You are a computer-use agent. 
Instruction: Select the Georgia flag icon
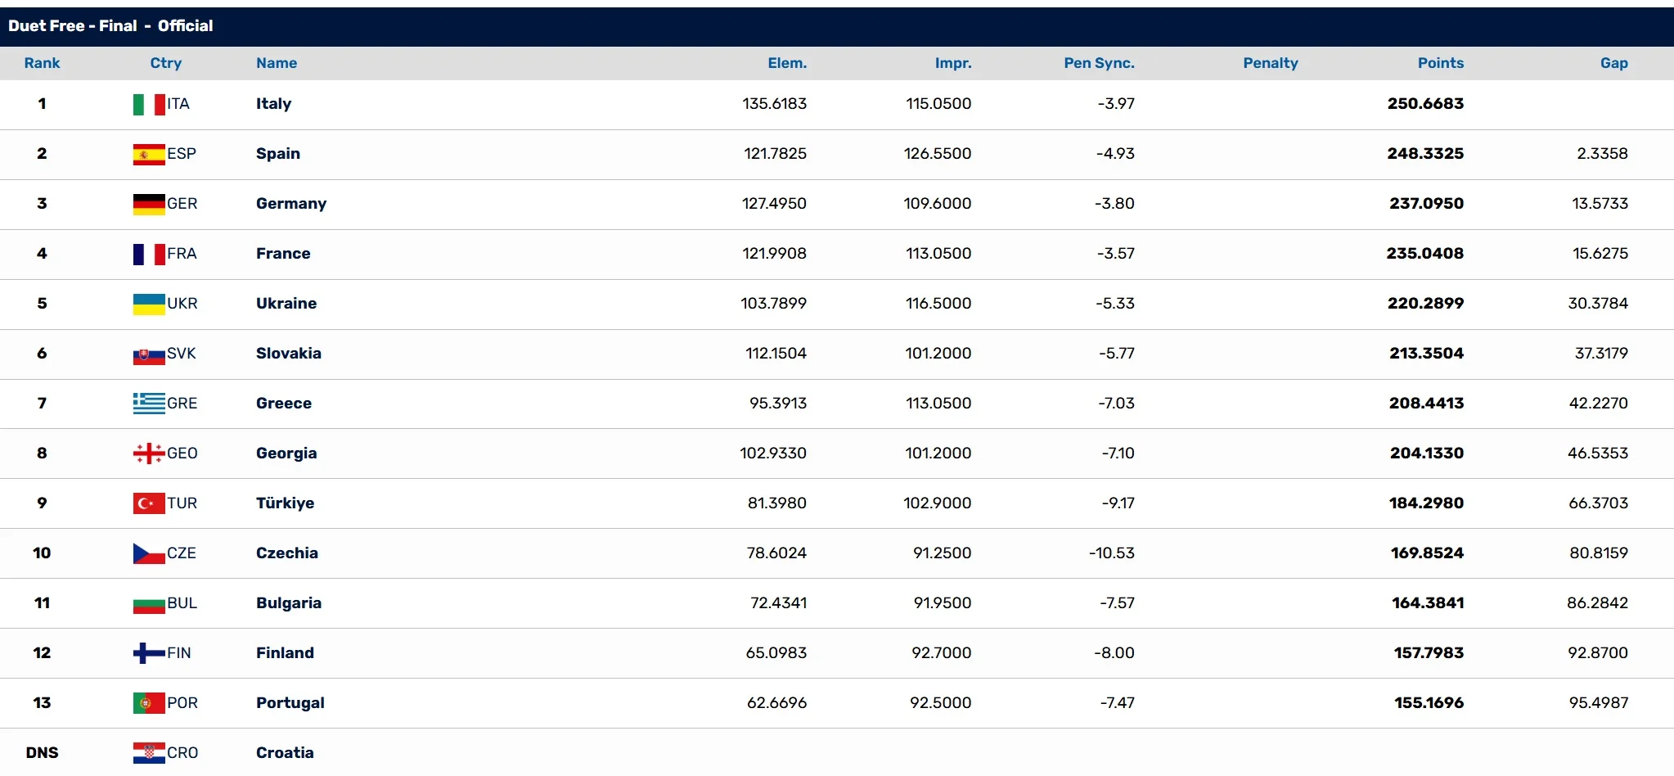(x=149, y=453)
